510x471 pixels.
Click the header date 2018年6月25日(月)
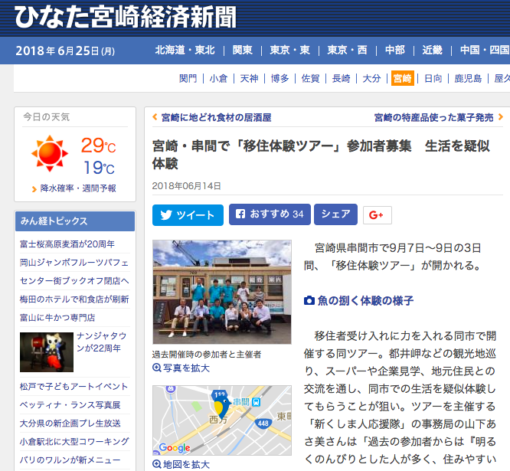[65, 51]
